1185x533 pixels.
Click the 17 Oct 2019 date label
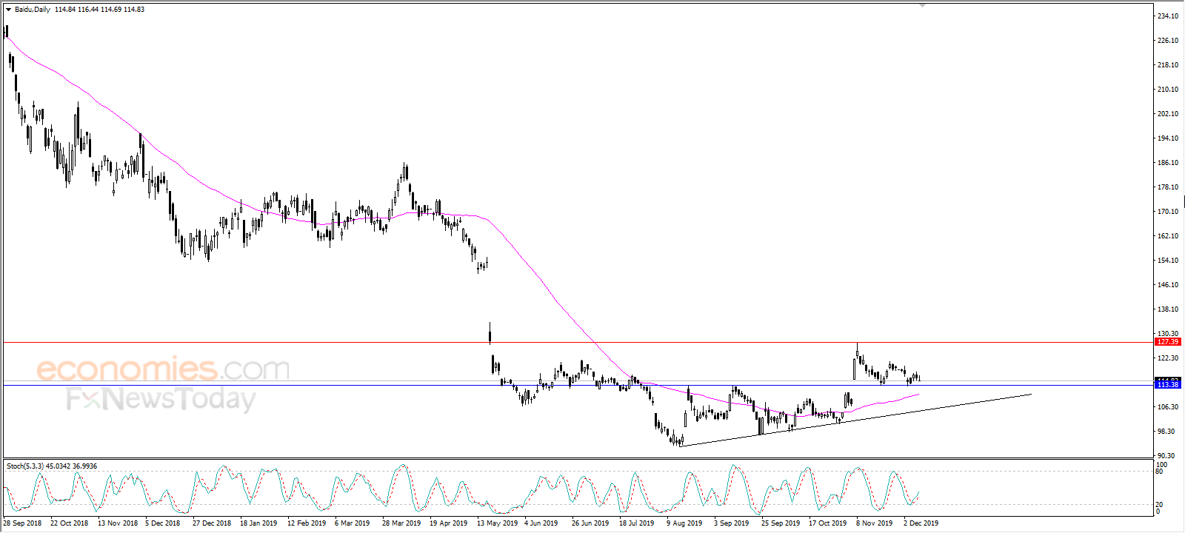pos(828,523)
